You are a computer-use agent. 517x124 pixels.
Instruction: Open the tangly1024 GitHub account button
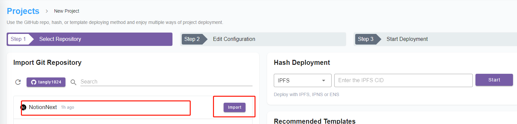pyautogui.click(x=46, y=82)
